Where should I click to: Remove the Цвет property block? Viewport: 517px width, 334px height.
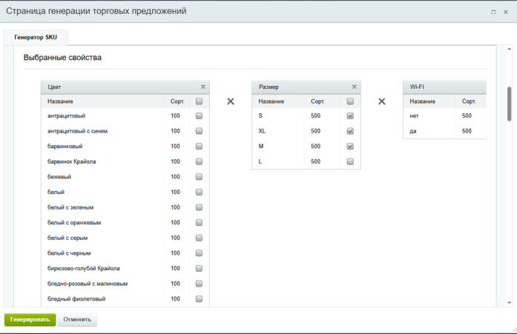pos(203,87)
